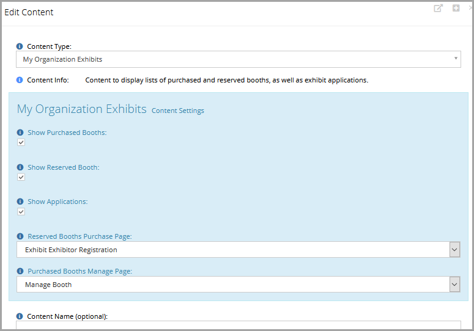
Task: Expand Purchased Booths Manage Page dropdown arrow
Action: click(x=454, y=284)
